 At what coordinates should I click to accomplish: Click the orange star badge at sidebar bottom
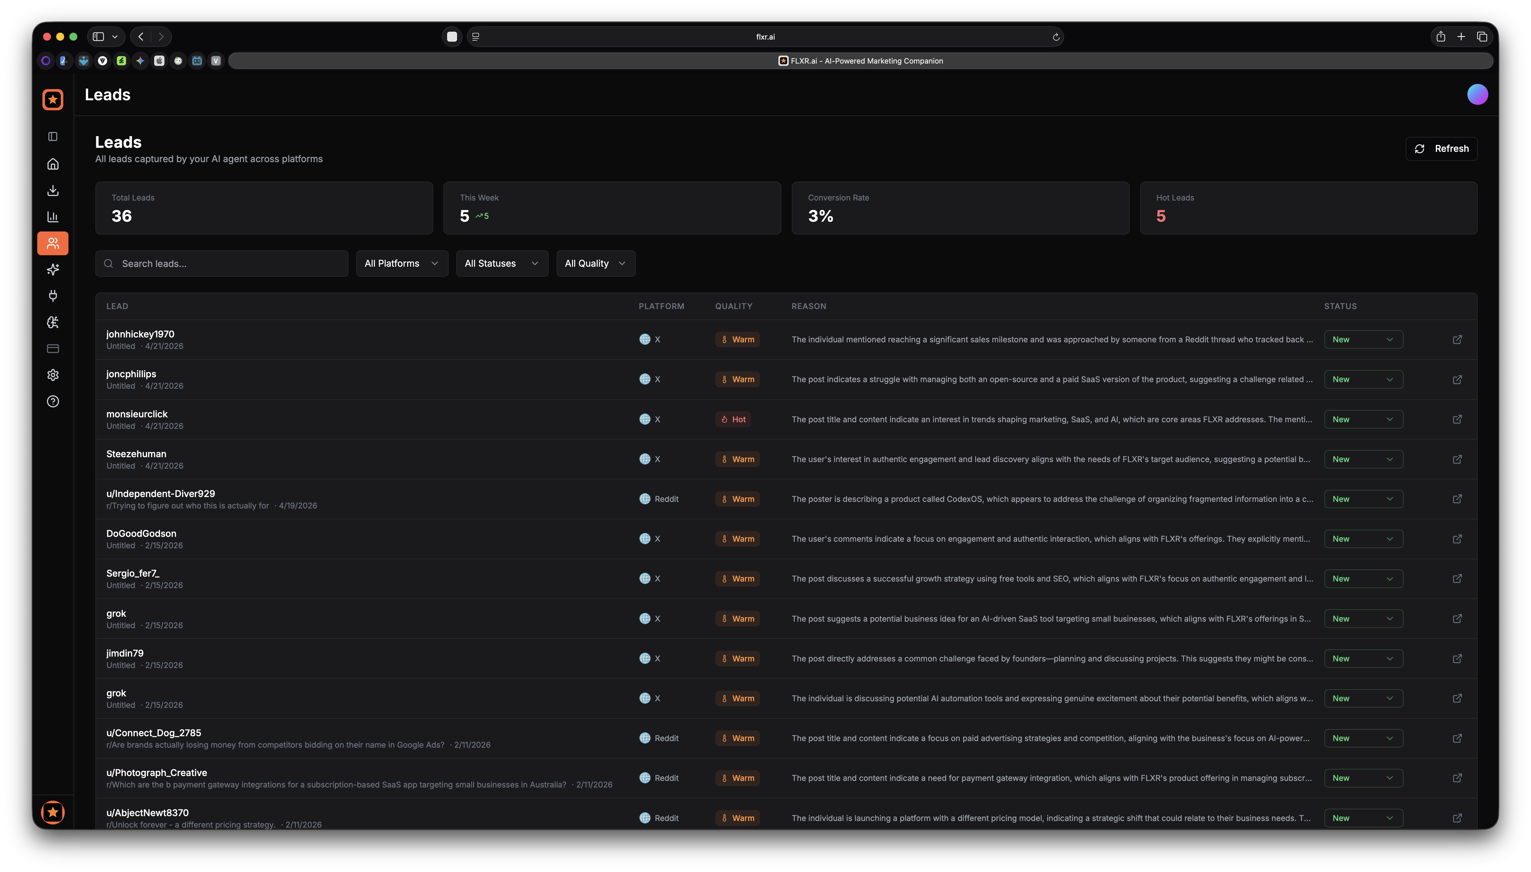coord(53,812)
